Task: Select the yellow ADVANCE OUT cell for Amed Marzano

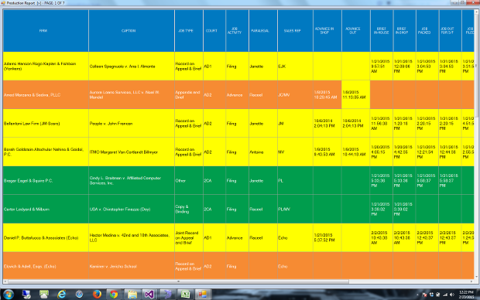Action: [355, 95]
